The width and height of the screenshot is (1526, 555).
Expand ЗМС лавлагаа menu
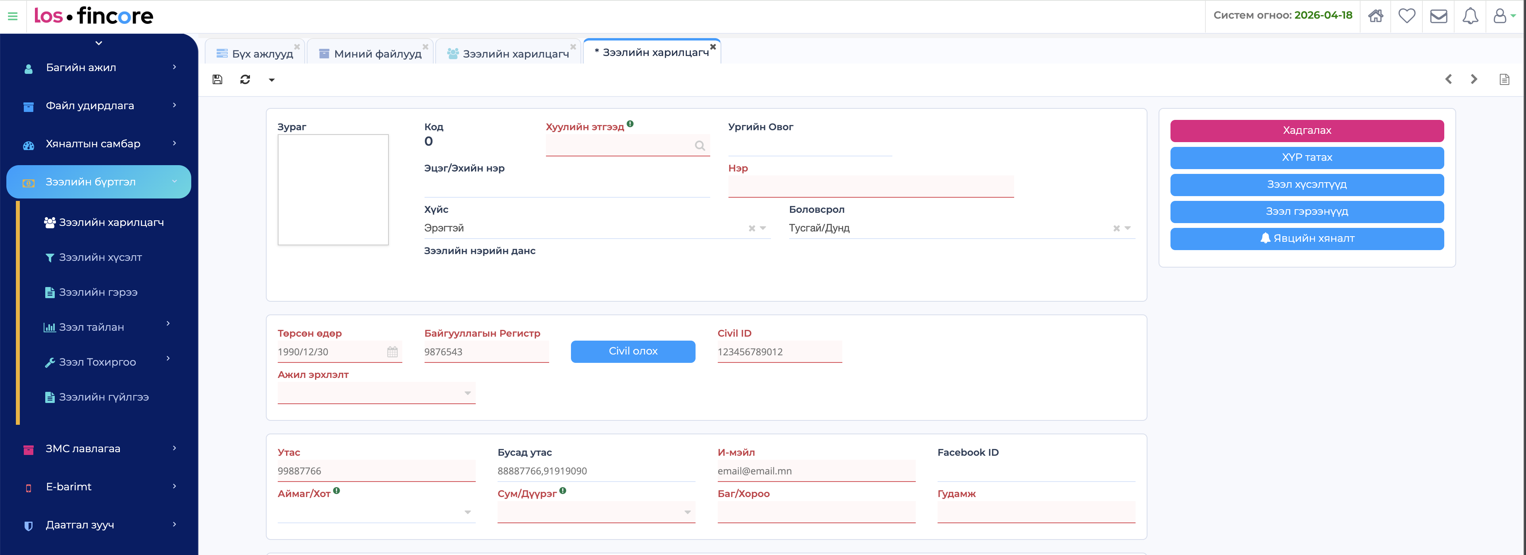[99, 449]
